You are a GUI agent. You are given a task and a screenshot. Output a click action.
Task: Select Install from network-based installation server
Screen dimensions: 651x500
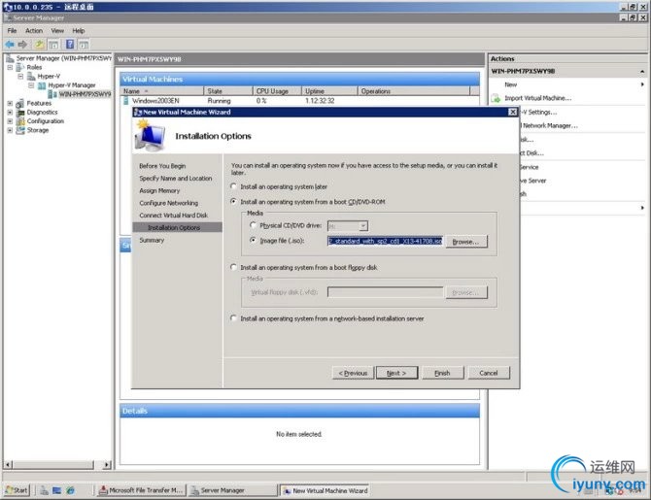point(234,318)
